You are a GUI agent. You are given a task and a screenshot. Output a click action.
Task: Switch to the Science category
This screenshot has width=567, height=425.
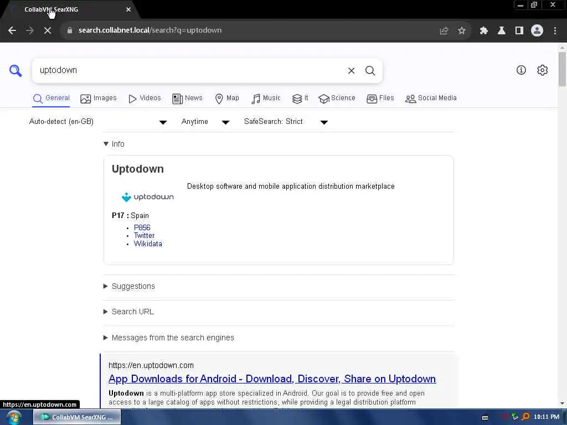click(x=337, y=99)
